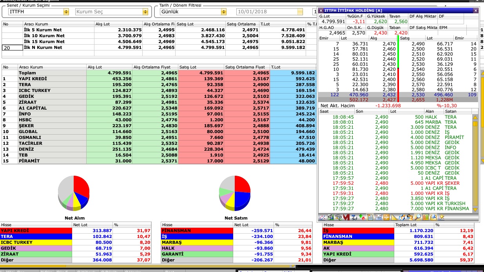Click the green up and red down arrows icon
484x272 pixels.
[362, 217]
